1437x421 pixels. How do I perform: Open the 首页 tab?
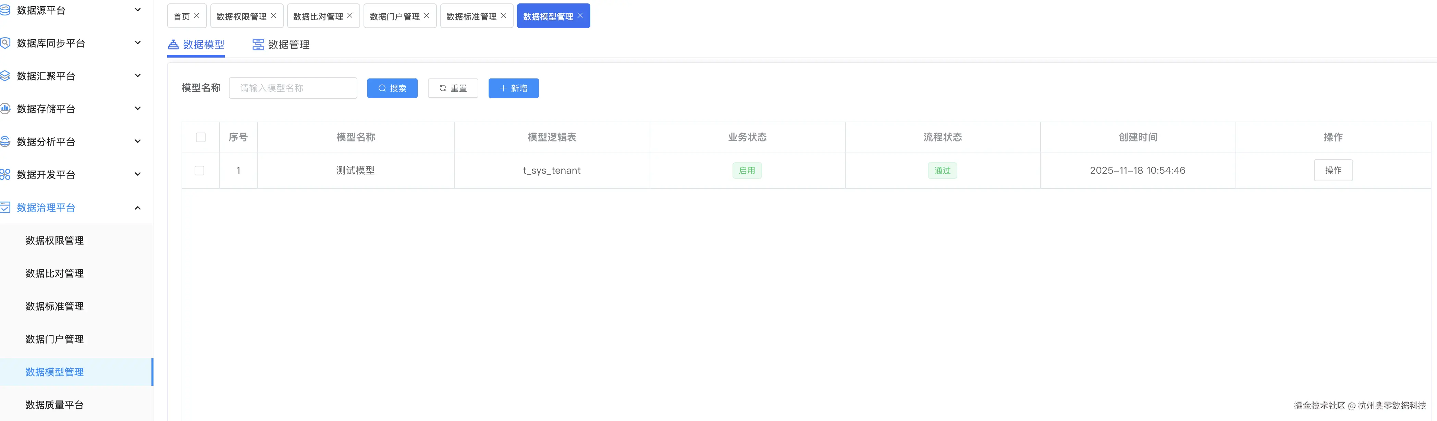coord(181,16)
